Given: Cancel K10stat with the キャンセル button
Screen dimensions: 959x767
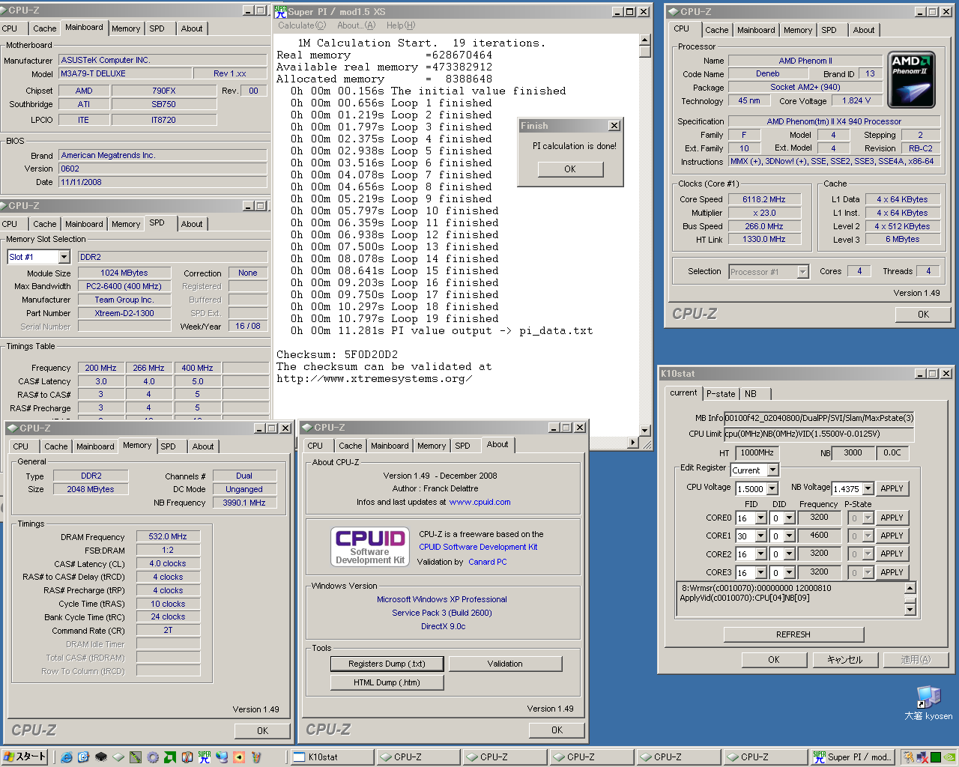Looking at the screenshot, I should [x=844, y=660].
